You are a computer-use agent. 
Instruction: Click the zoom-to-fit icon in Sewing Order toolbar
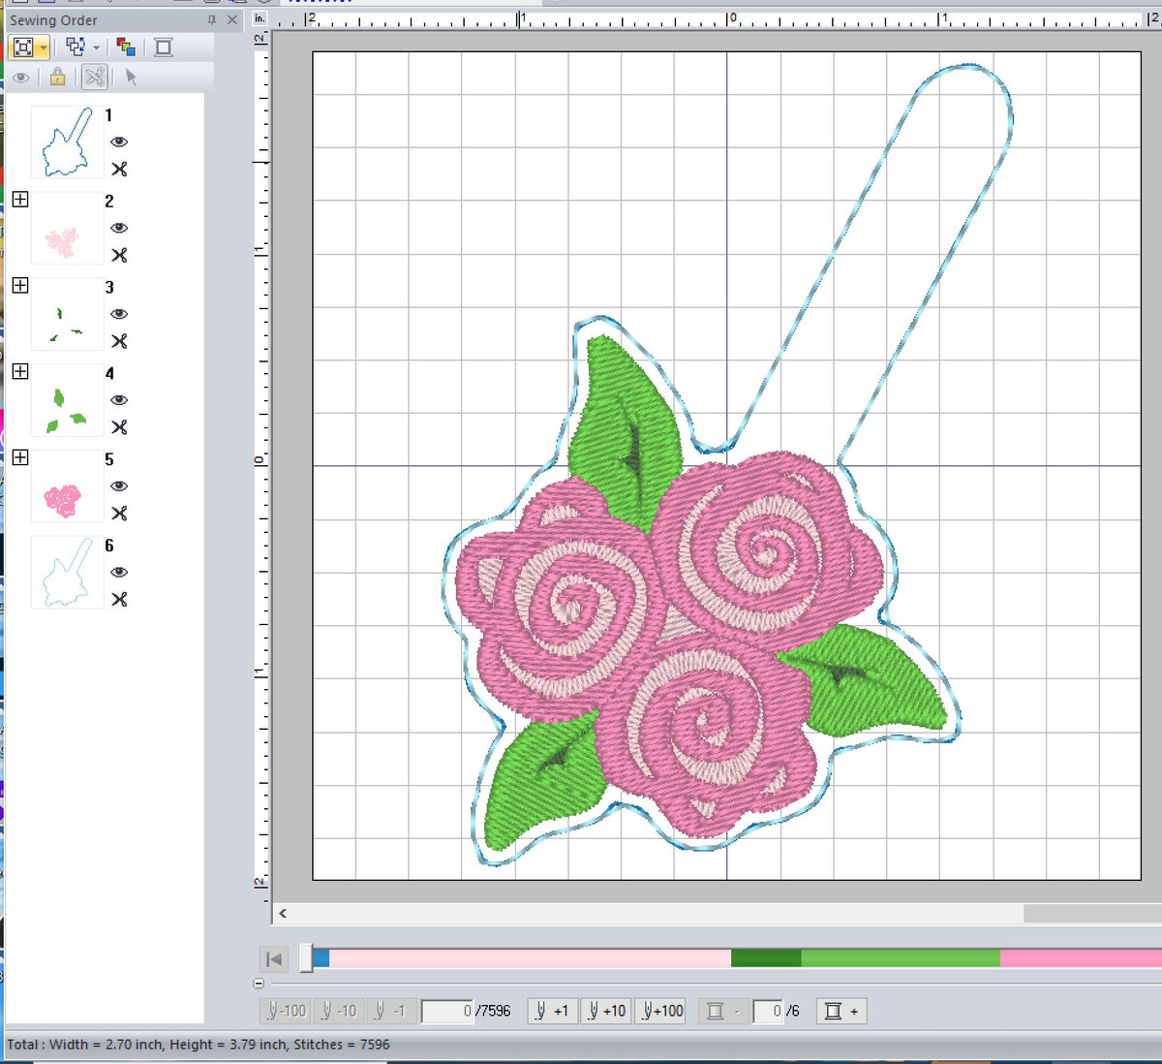coord(24,47)
